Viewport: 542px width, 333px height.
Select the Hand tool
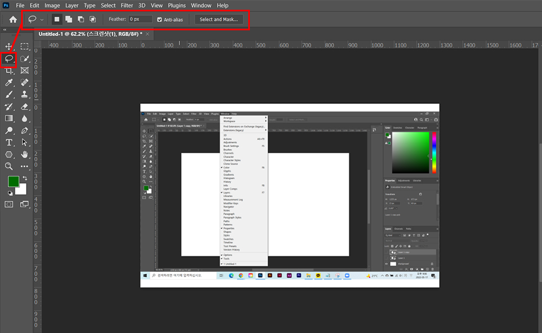click(x=24, y=154)
